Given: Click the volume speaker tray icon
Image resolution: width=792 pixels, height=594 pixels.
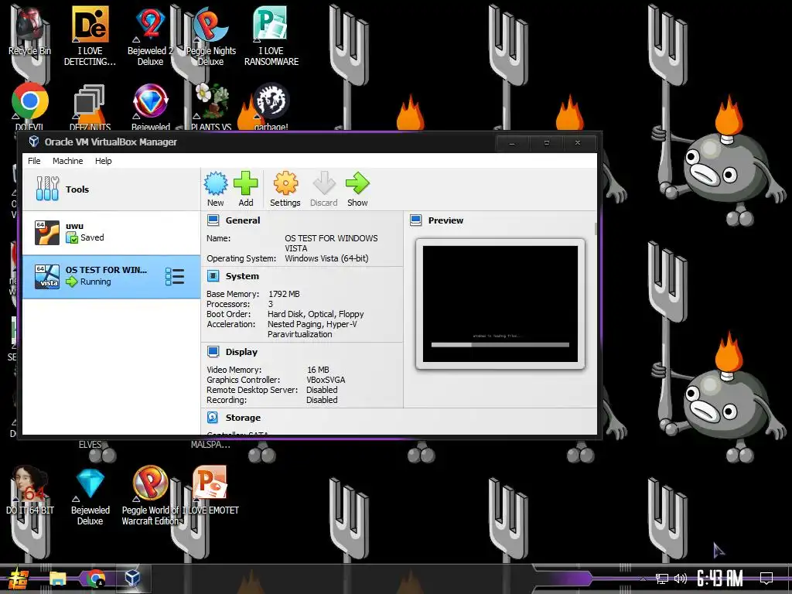Looking at the screenshot, I should point(681,579).
